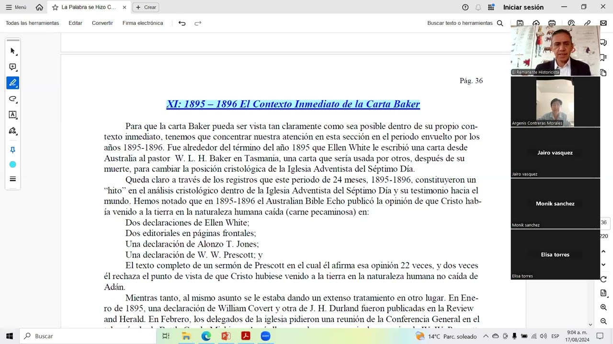Open the notifications bell
Screen dimensions: 613x344
click(x=478, y=7)
